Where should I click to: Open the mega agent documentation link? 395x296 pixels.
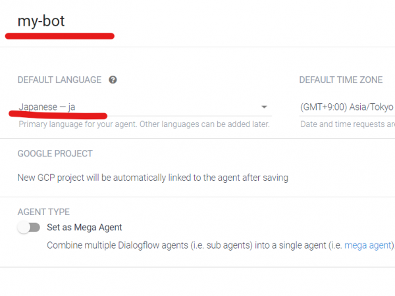[368, 245]
